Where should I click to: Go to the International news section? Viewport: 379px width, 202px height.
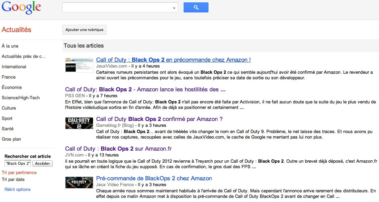pos(14,67)
